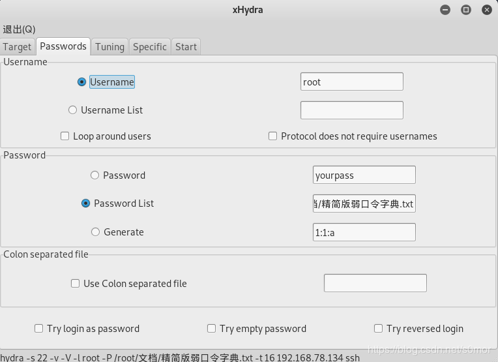Tick Try login as password
The height and width of the screenshot is (362, 498).
(38, 328)
